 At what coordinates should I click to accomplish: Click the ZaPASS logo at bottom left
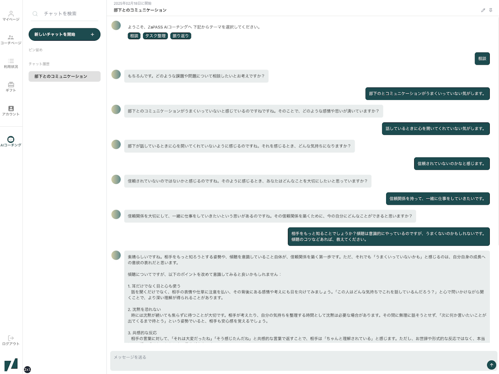coord(11,364)
